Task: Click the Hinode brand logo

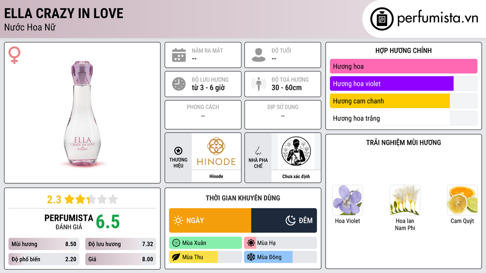Action: tap(216, 152)
